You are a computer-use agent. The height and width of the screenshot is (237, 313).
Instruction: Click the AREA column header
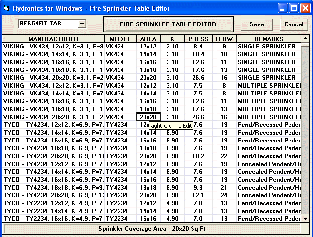tap(148, 39)
